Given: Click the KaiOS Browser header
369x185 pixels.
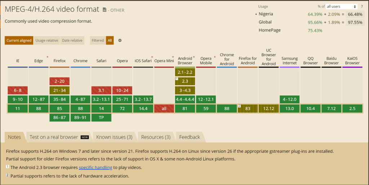Looking at the screenshot, I should pyautogui.click(x=352, y=61).
